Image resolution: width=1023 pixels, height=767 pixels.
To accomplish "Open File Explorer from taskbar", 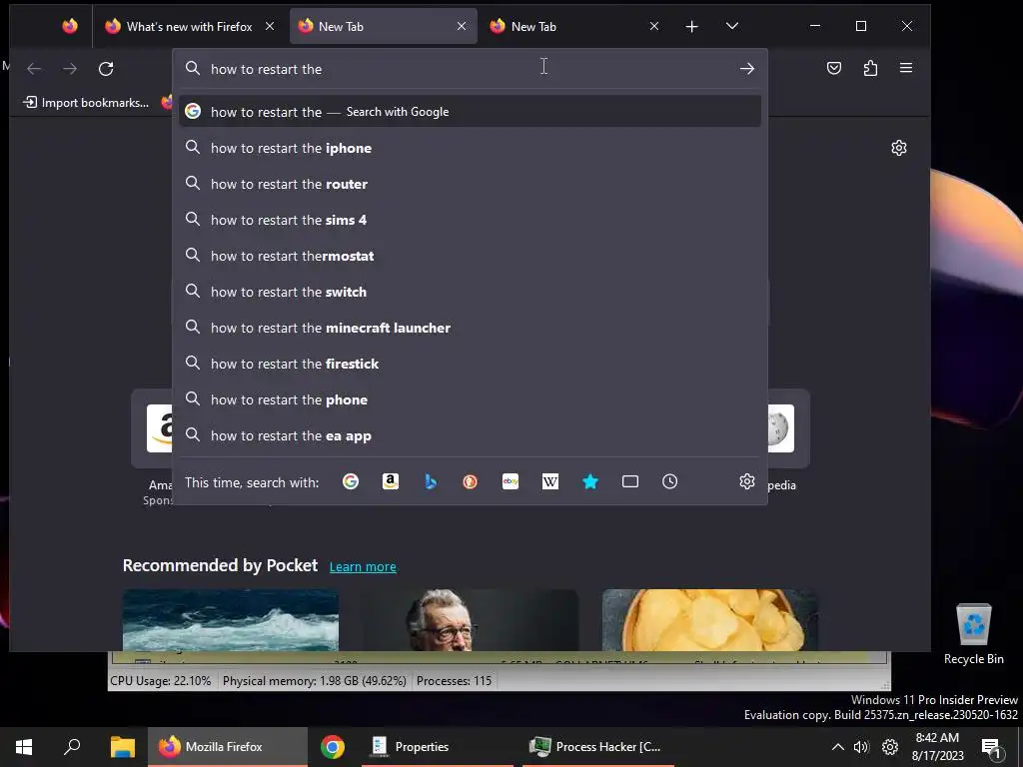I will point(122,747).
